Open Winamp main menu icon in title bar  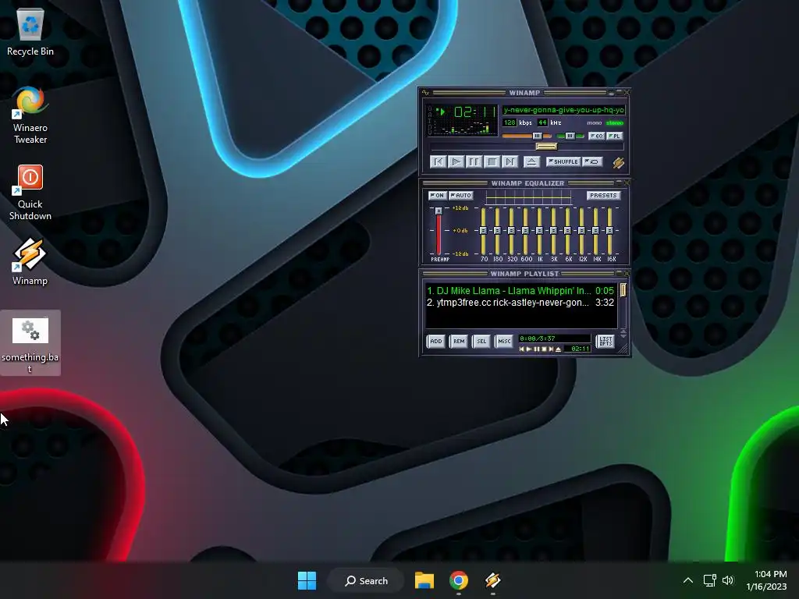click(x=425, y=93)
